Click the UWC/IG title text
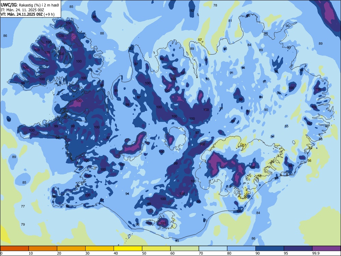The height and width of the screenshot is (256, 341). click(x=8, y=5)
